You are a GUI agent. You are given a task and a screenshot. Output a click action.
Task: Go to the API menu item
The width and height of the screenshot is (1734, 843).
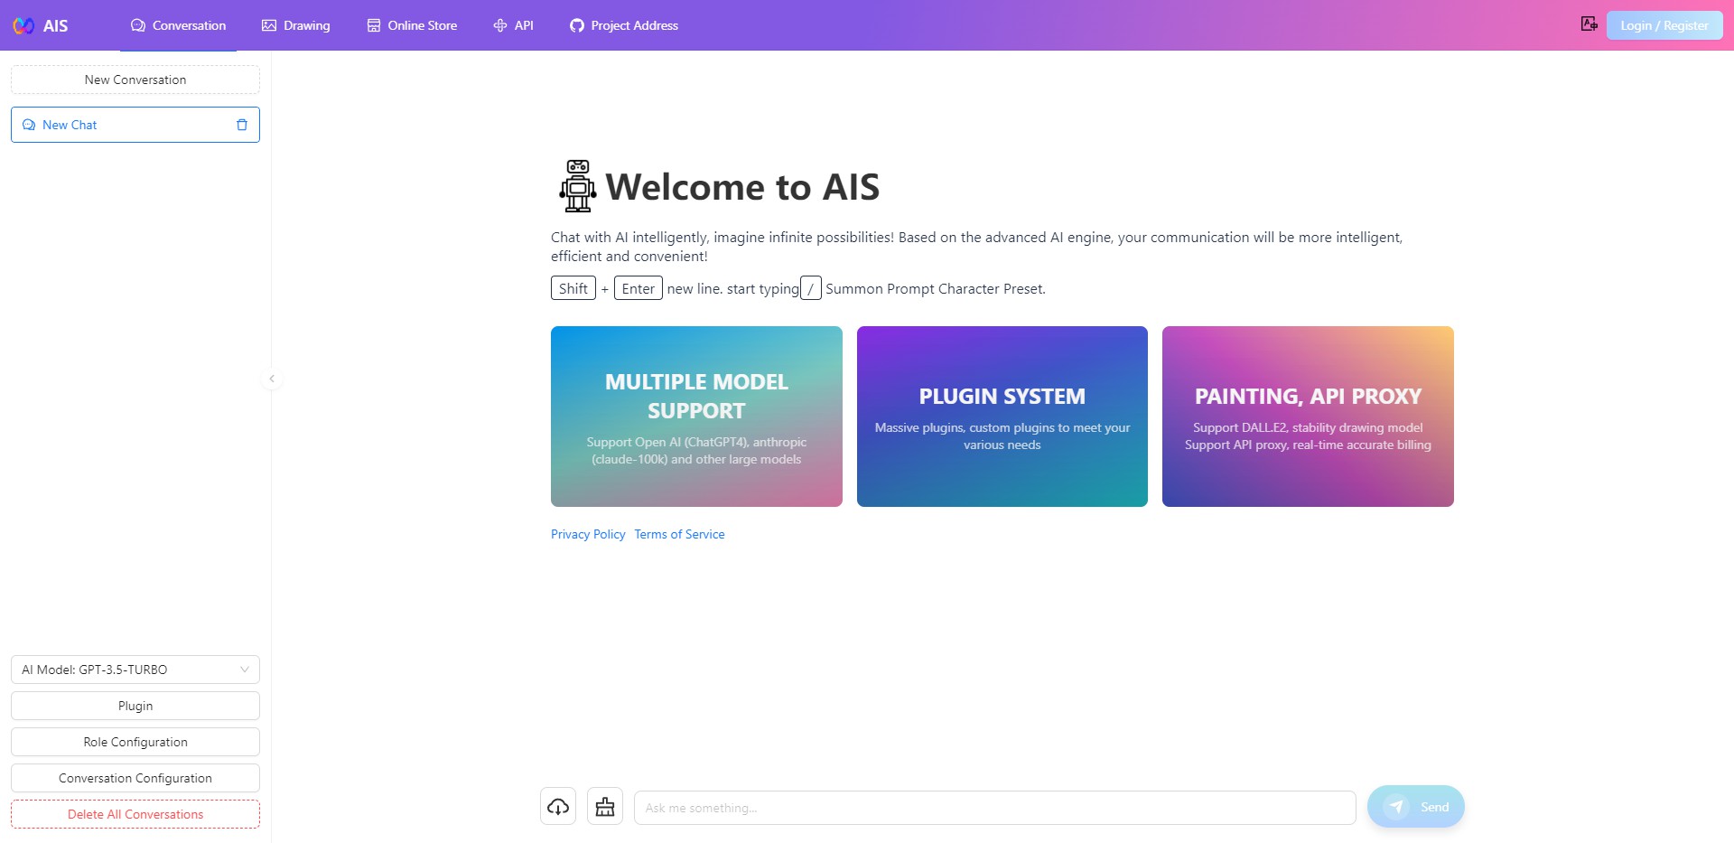tap(514, 25)
